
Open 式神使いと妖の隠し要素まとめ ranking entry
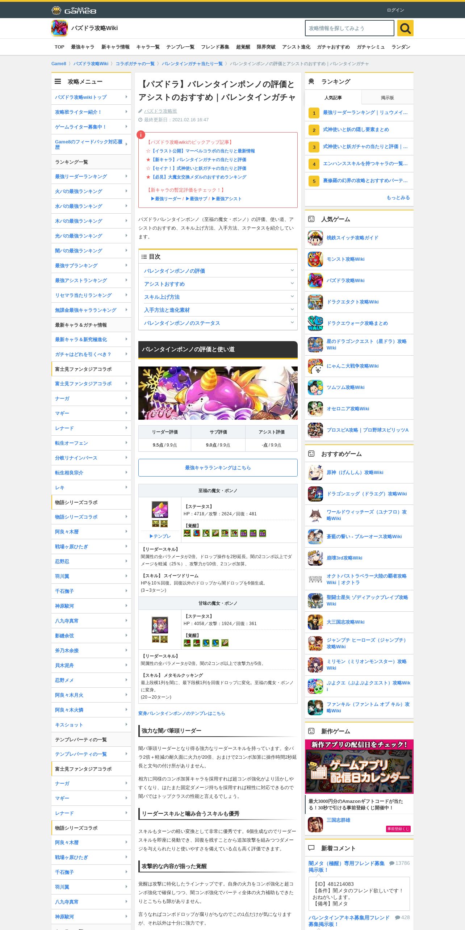(x=356, y=130)
